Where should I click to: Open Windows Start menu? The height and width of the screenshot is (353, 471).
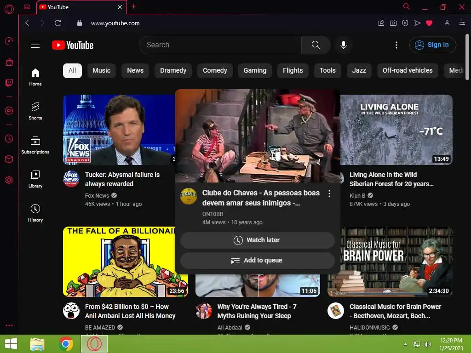pyautogui.click(x=11, y=344)
